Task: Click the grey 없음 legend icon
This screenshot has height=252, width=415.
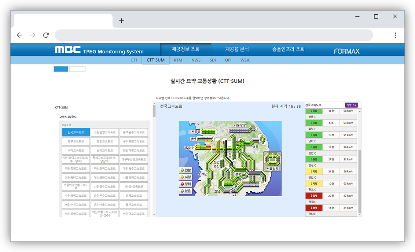Action: (182, 191)
